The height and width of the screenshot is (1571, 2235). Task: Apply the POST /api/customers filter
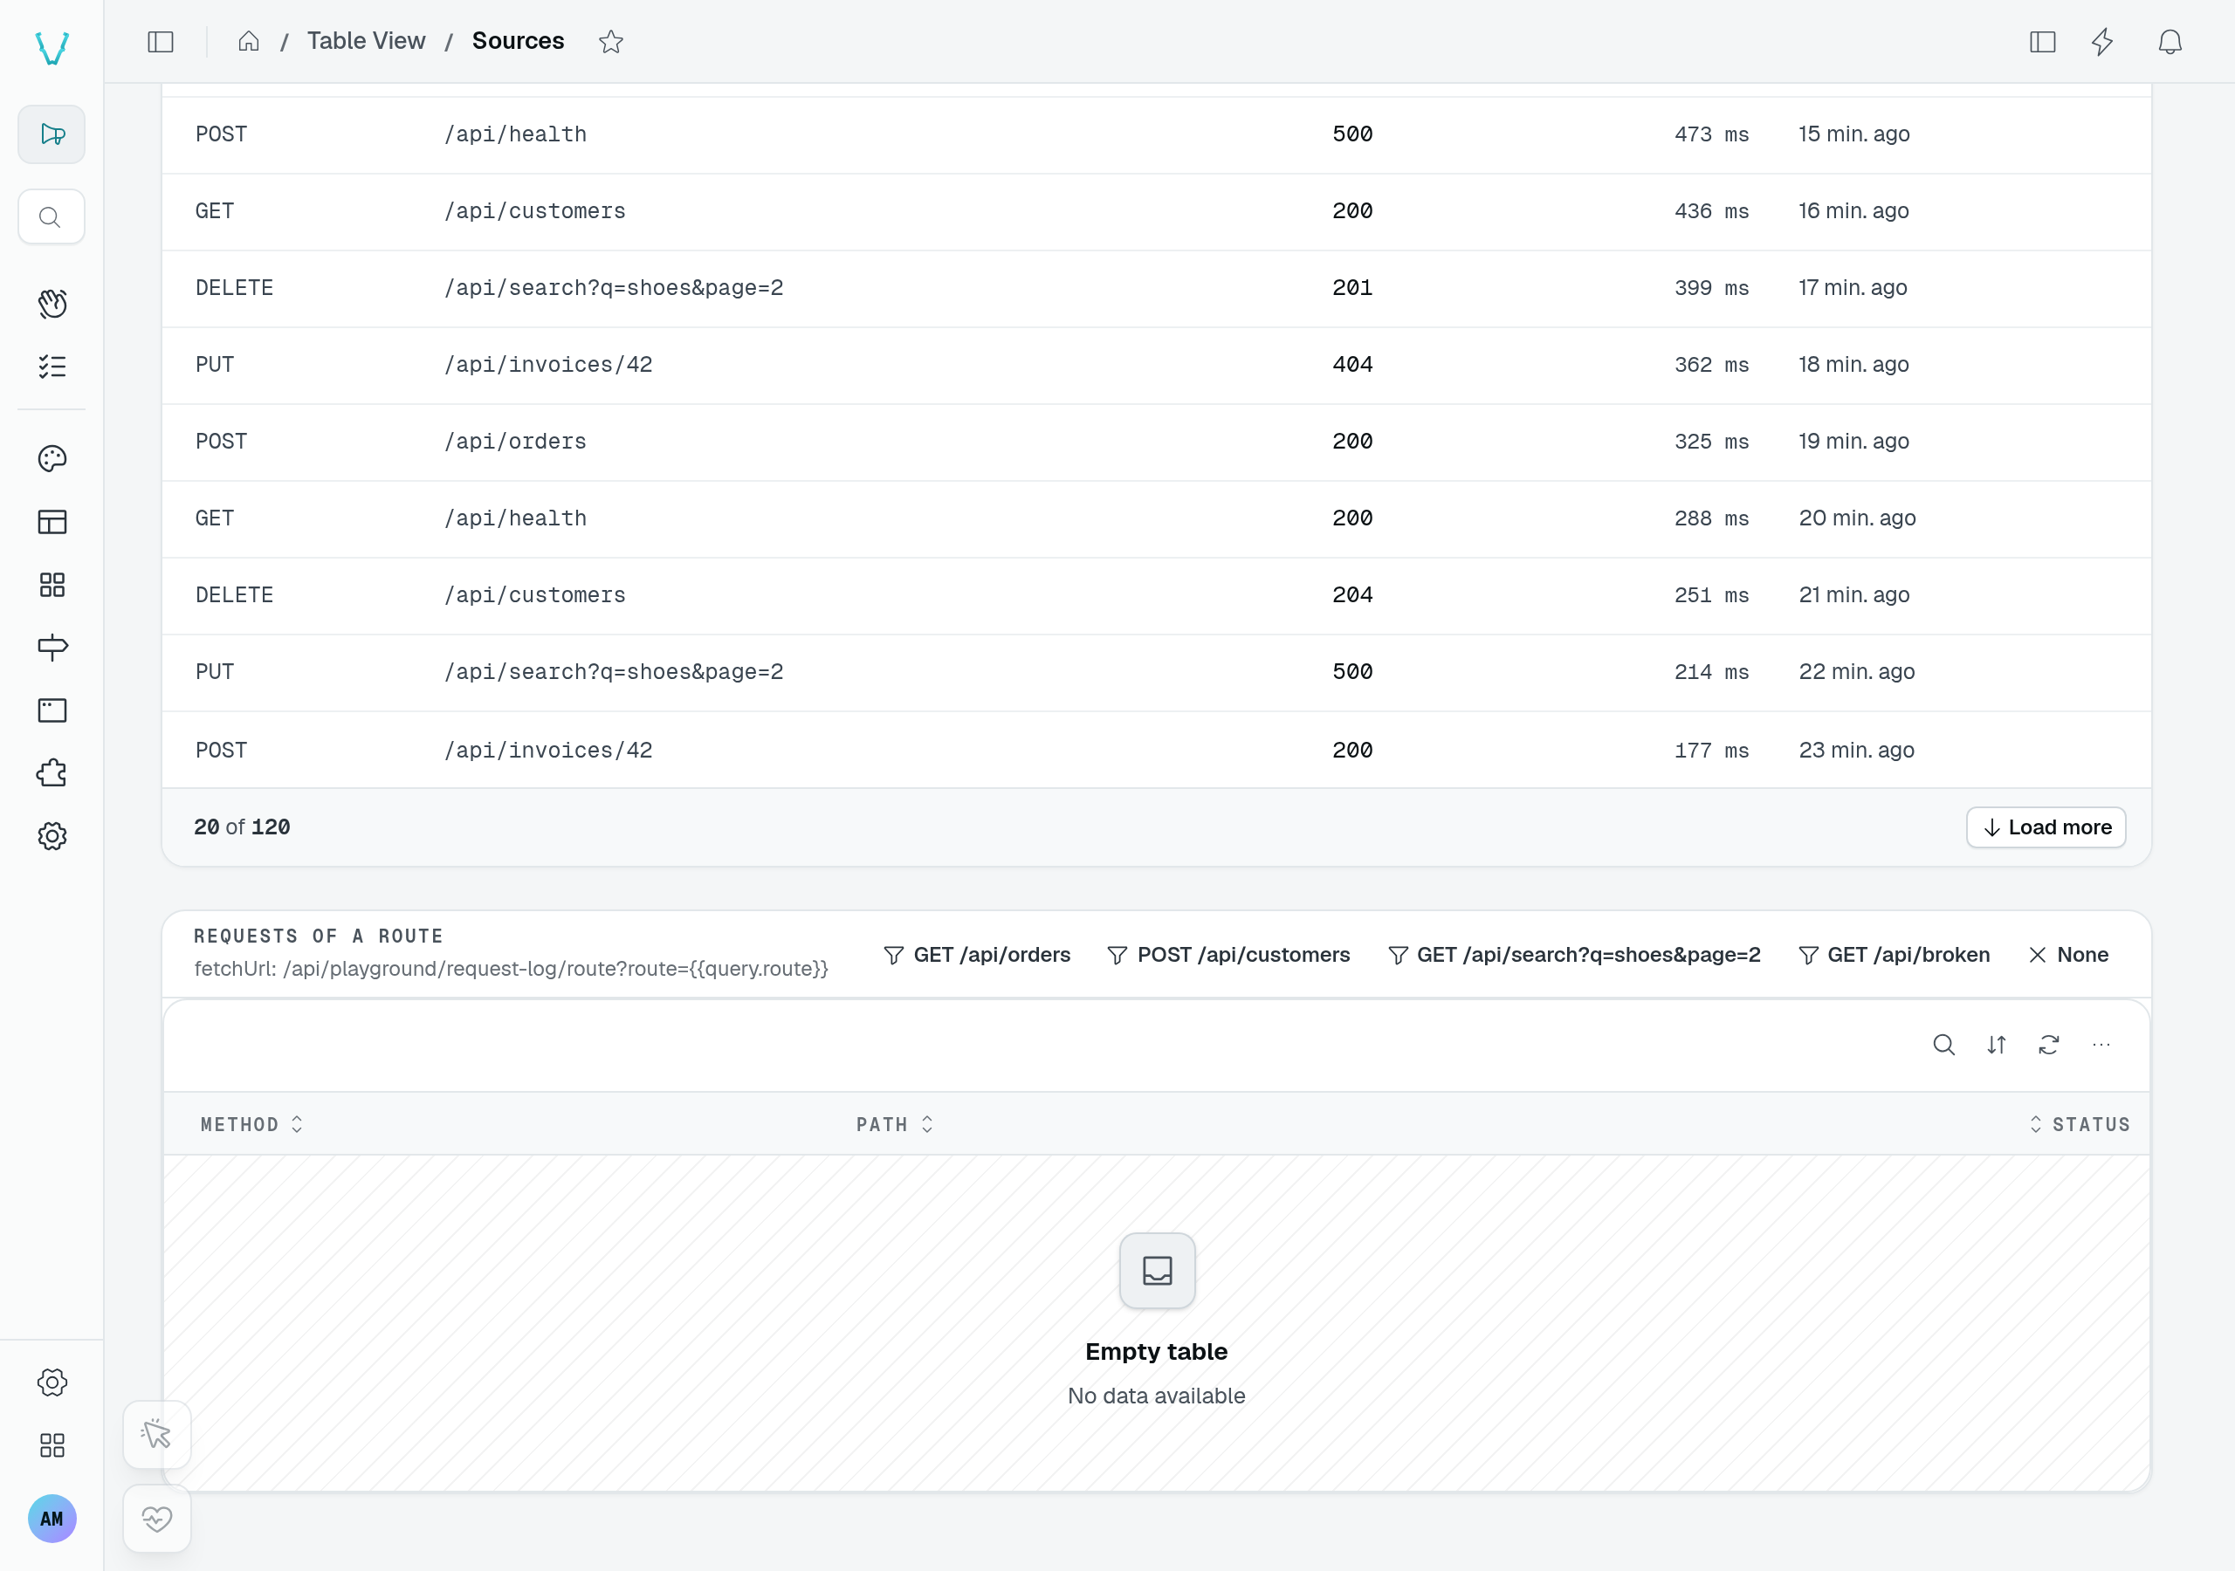point(1228,955)
